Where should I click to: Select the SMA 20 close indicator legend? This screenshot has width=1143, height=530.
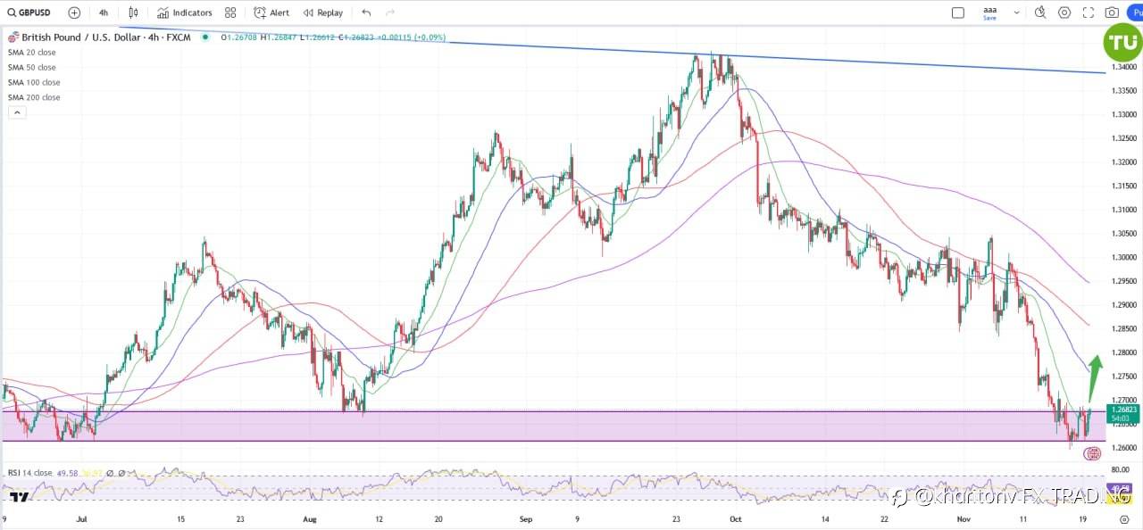[32, 53]
